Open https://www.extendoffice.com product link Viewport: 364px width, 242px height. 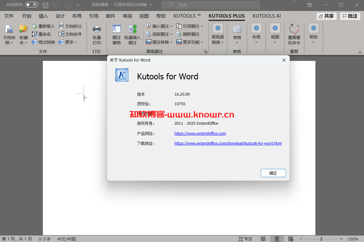[x=200, y=133]
